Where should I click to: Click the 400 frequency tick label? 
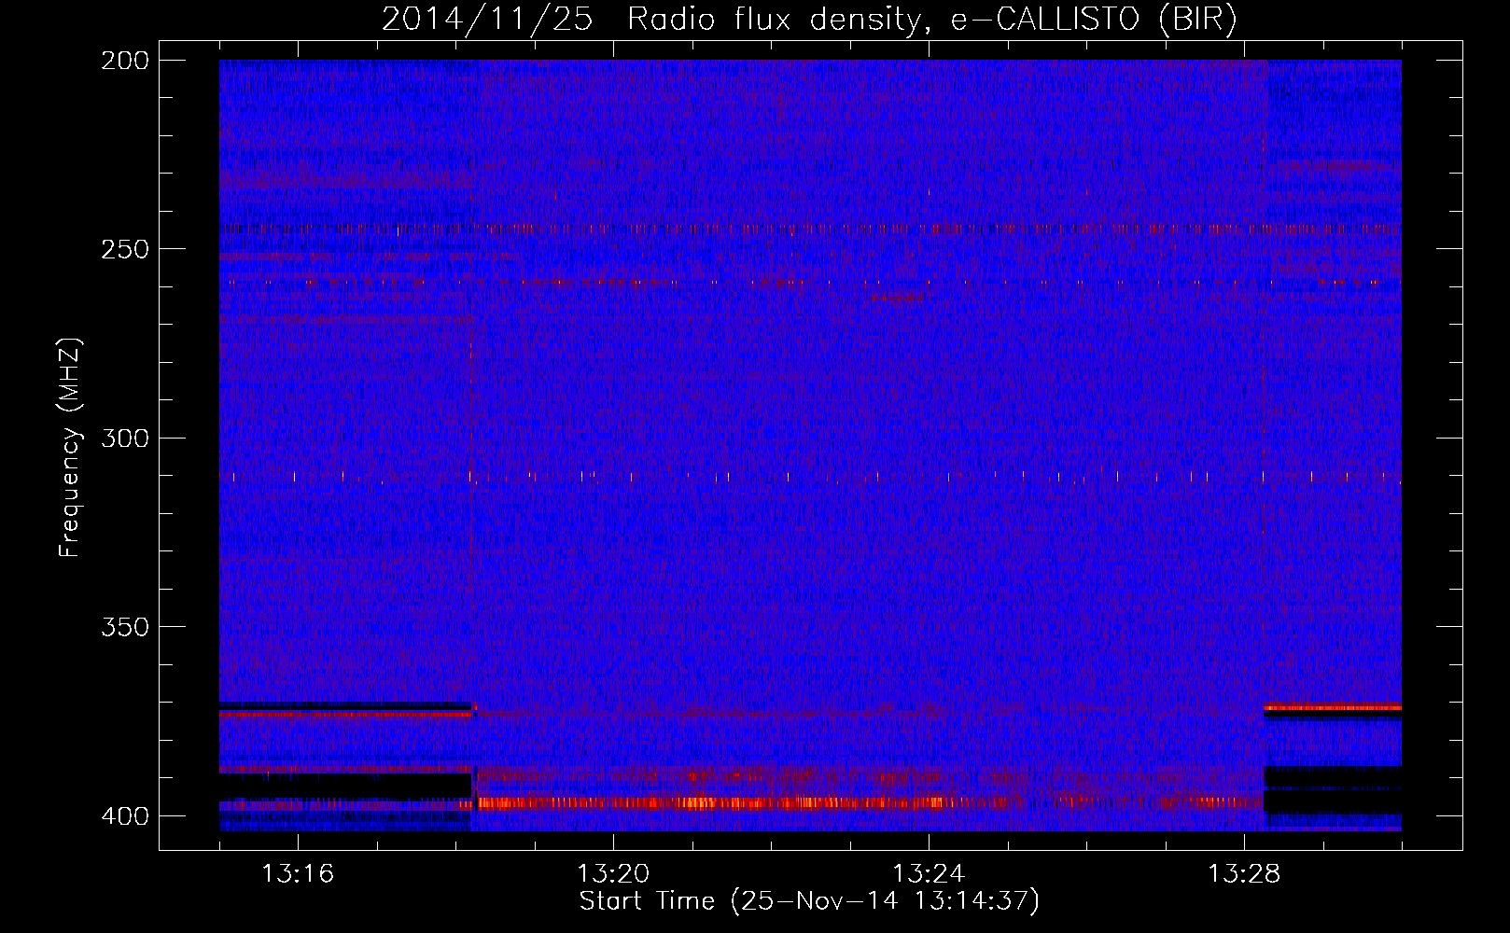pos(125,816)
